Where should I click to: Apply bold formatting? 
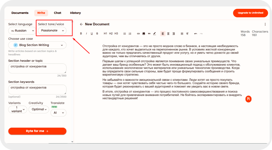tap(81, 34)
